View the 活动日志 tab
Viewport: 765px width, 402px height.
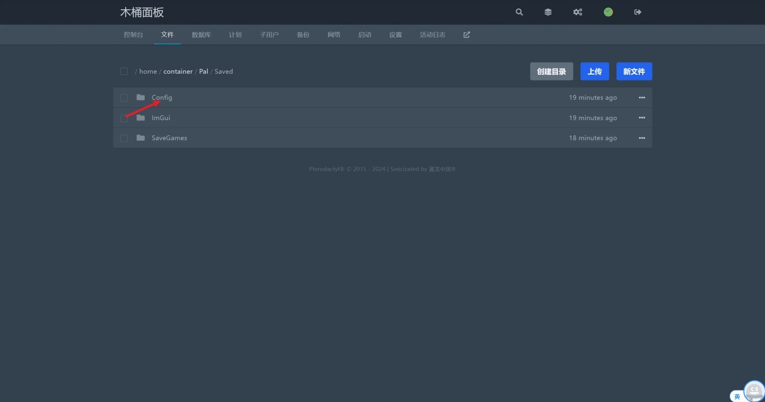click(432, 34)
